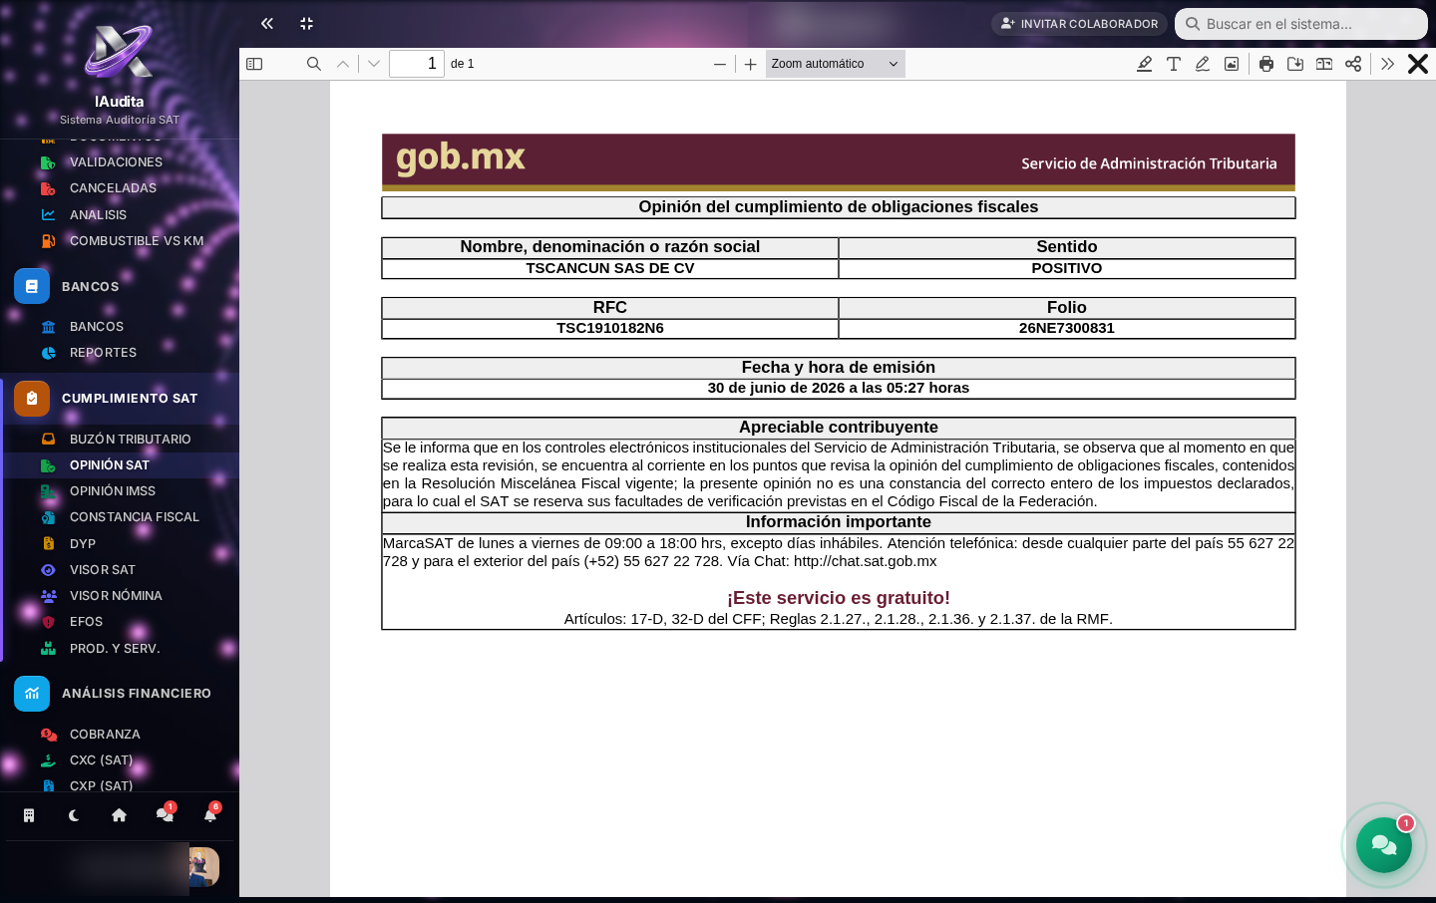
Task: Open REPORTES under Bancos
Action: (103, 353)
